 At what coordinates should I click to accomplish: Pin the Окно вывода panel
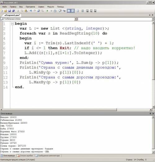[x=150, y=113]
